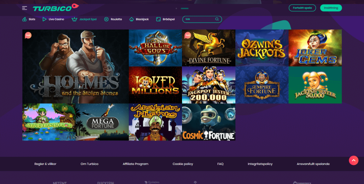Open the Super Lucky Frog game
The image size is (364, 184).
[x=49, y=122]
